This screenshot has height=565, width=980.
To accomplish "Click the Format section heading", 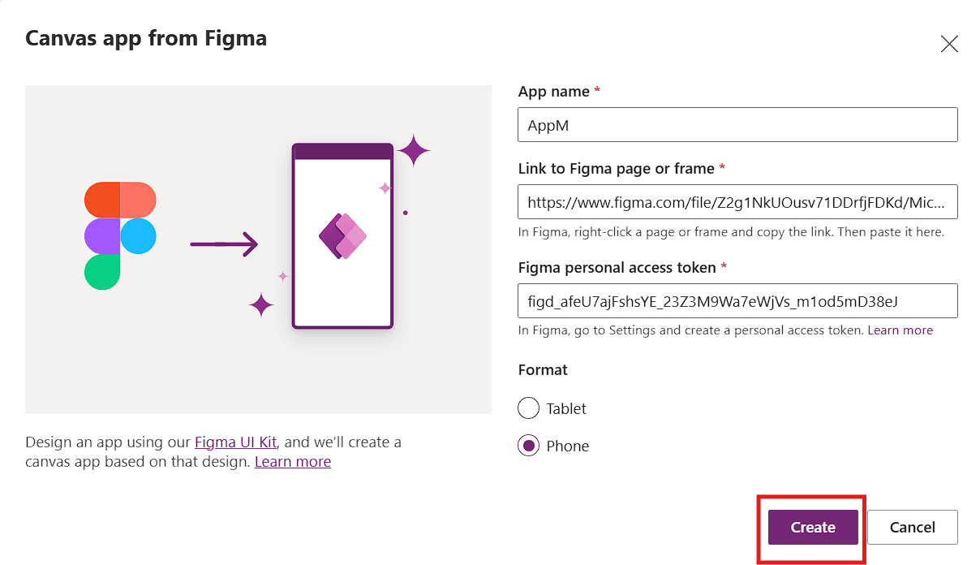I will [543, 370].
